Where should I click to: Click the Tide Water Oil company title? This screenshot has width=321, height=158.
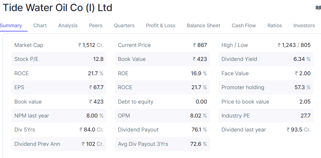tap(57, 8)
